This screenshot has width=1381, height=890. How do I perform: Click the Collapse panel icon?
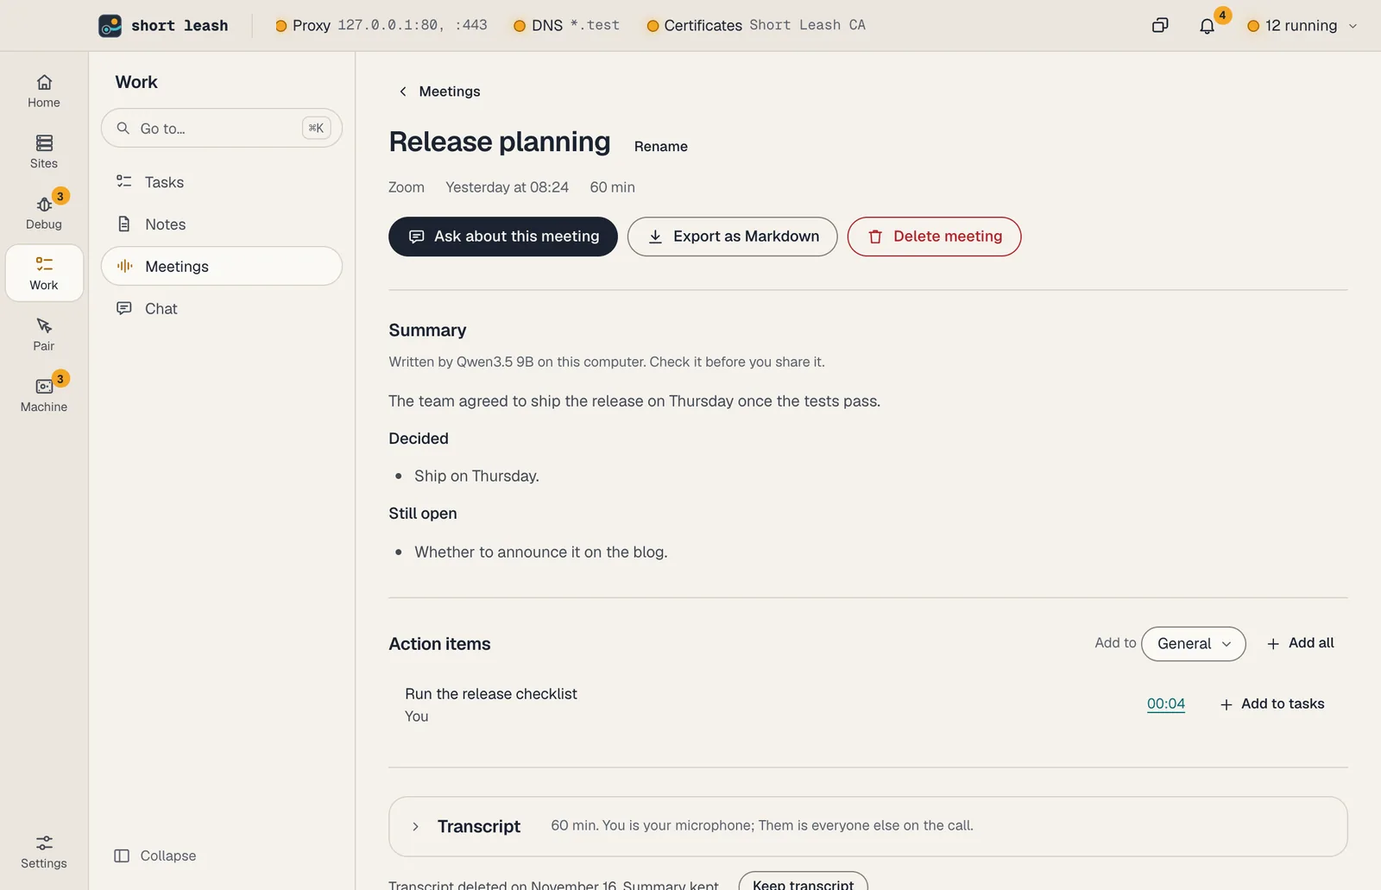tap(122, 855)
